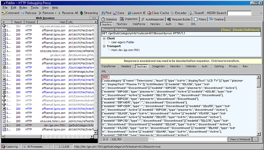Select the go.daum.net session row
This screenshot has width=264, height=150.
coord(48,55)
